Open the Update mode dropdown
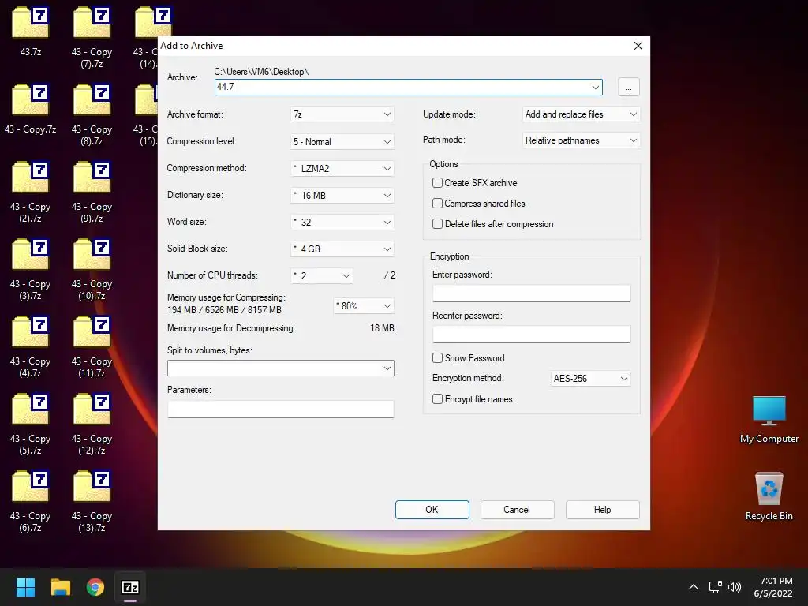The image size is (808, 606). [582, 114]
